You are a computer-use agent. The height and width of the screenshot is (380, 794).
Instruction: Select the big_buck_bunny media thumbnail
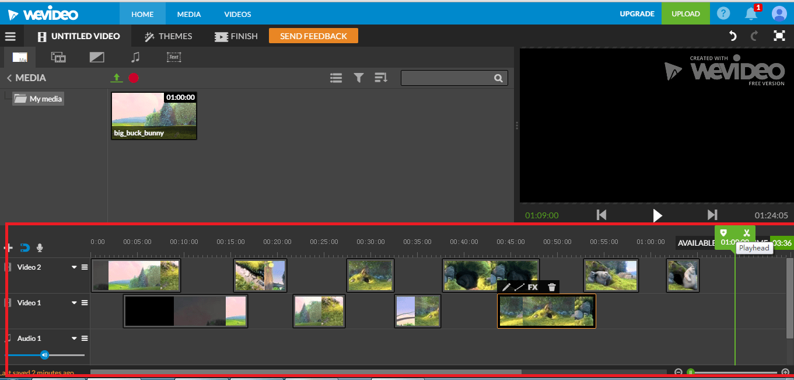[x=153, y=116]
